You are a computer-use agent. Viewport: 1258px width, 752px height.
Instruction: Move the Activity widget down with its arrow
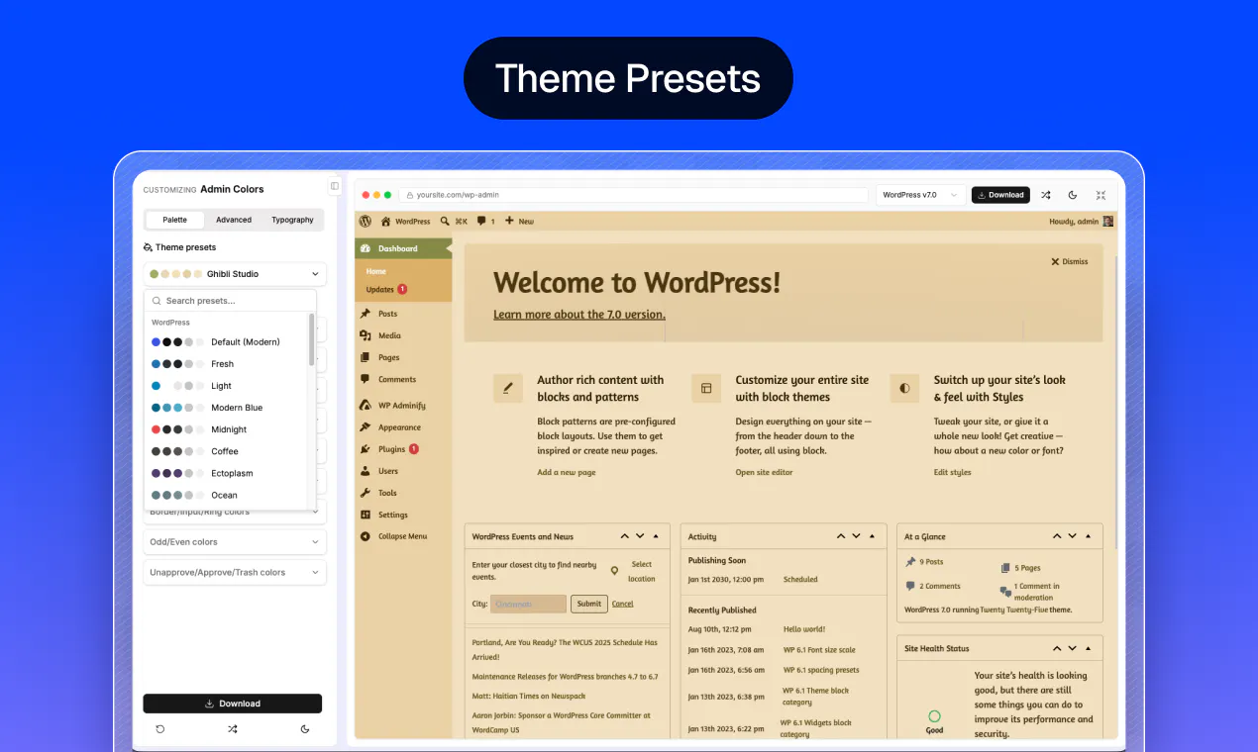coord(857,536)
